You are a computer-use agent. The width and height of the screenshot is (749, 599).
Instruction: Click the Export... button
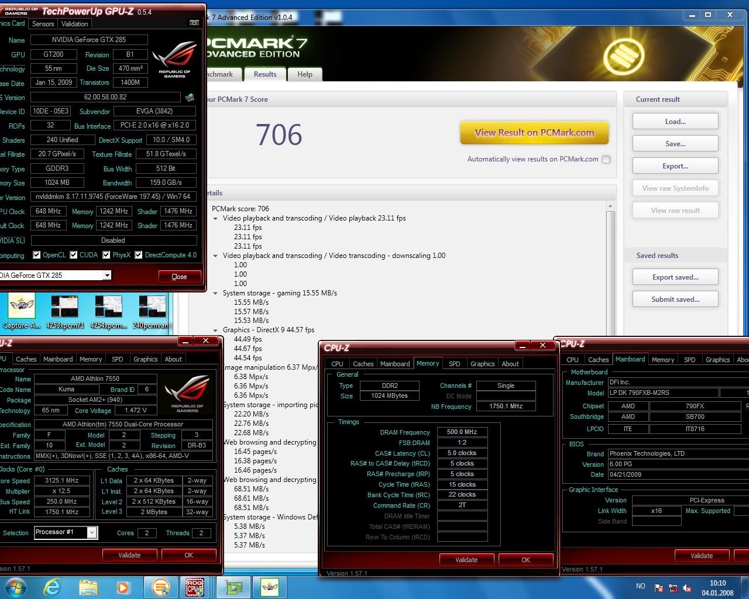coord(675,166)
